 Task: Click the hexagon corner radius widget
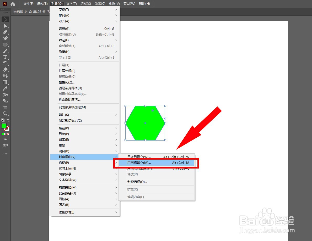pyautogui.click(x=153, y=110)
